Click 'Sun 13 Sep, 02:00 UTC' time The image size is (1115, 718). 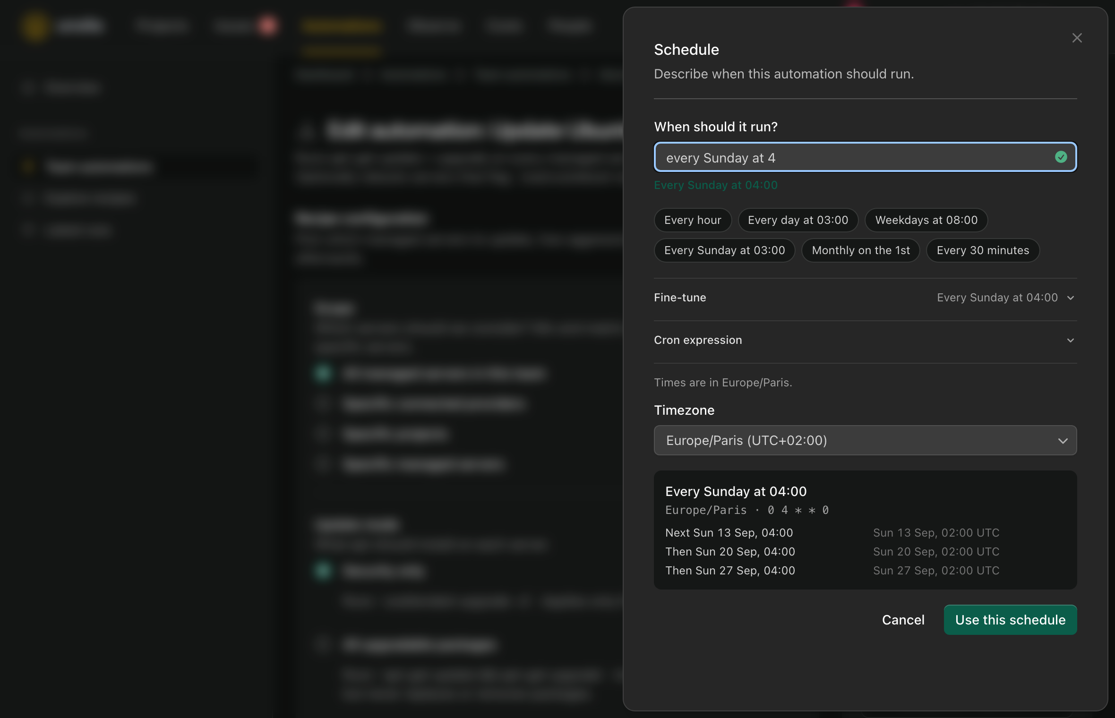point(936,533)
